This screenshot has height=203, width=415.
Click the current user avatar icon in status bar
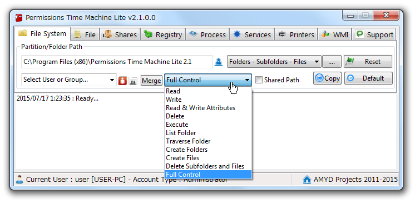click(19, 180)
